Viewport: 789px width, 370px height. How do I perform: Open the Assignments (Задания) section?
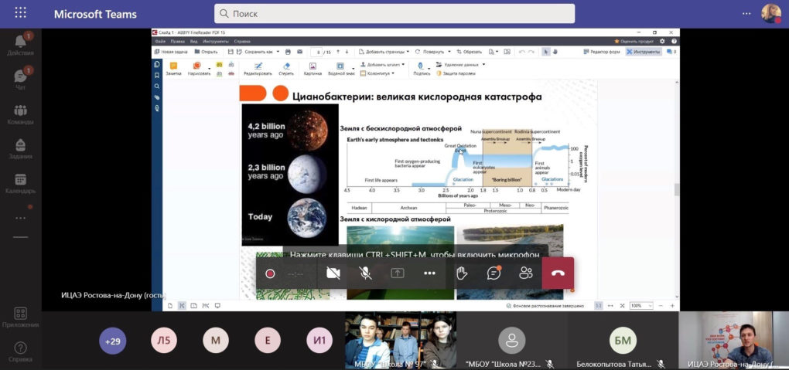[x=20, y=148]
